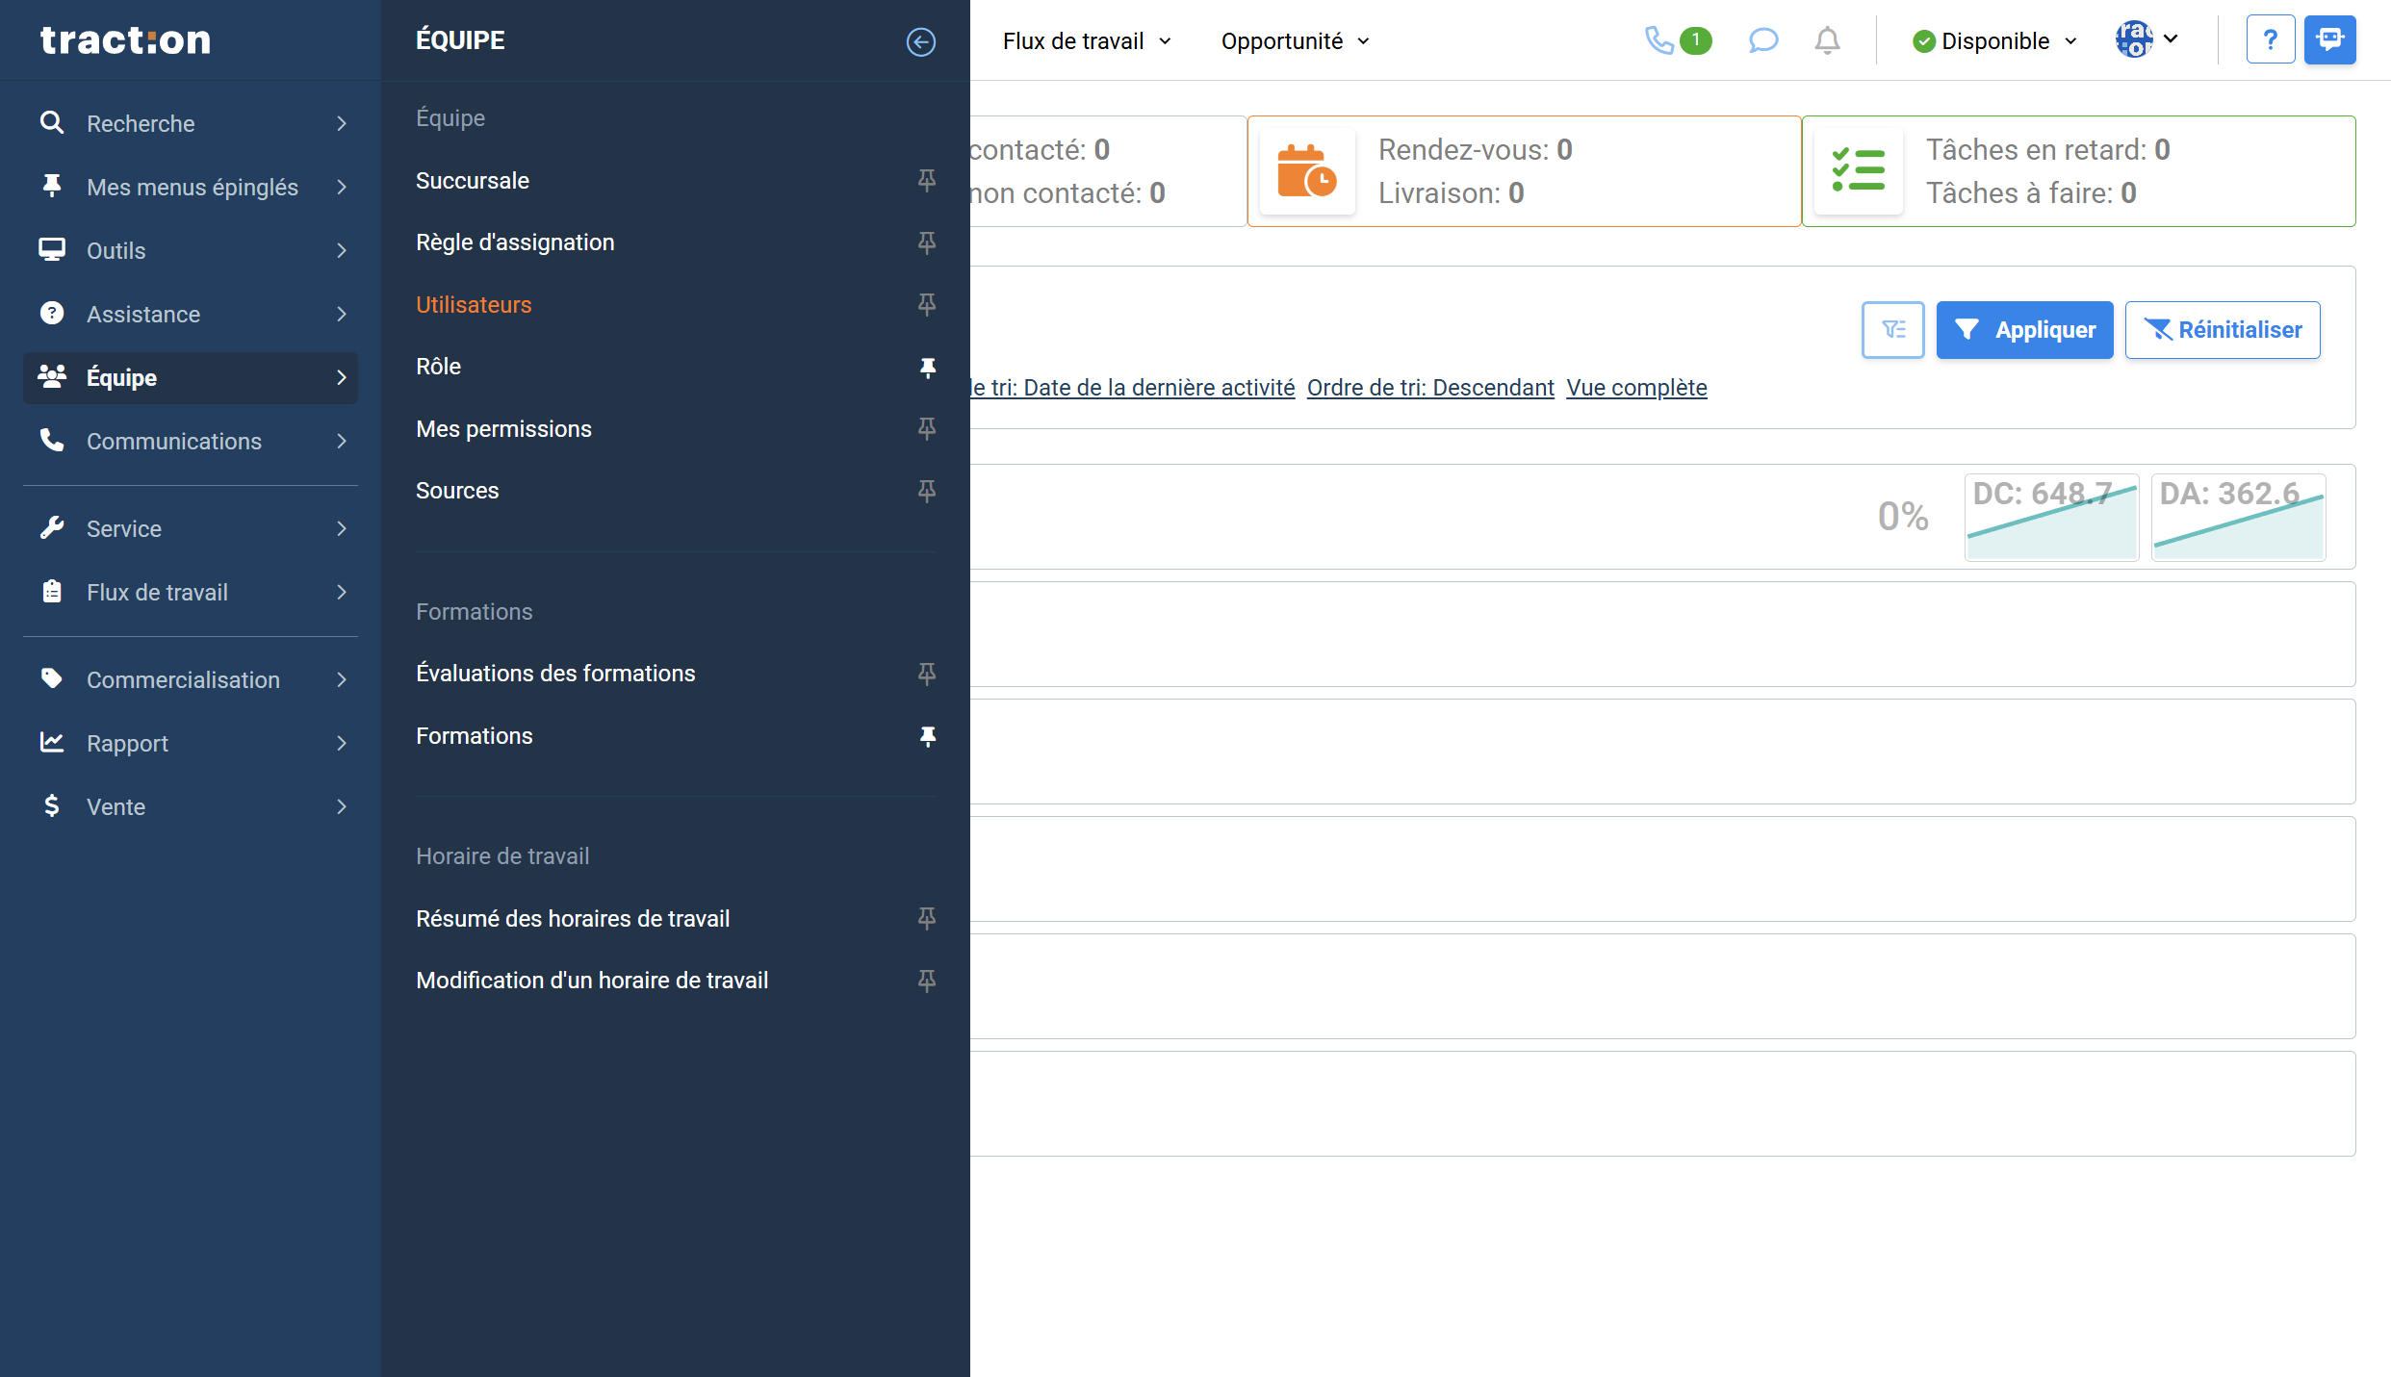Screen dimensions: 2391x1377
Task: Unpin the Rôle menu item
Action: pyautogui.click(x=927, y=368)
